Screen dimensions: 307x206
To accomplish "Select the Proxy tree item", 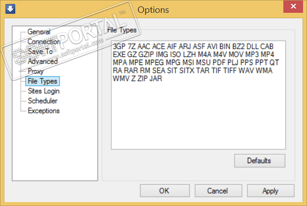I will tap(36, 71).
